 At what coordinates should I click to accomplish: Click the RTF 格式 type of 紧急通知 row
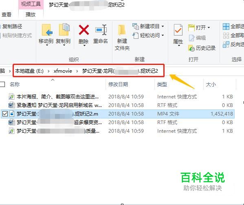point(167,105)
